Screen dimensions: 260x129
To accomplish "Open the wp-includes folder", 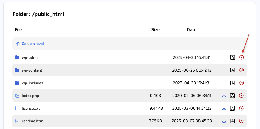I will coord(32,83).
